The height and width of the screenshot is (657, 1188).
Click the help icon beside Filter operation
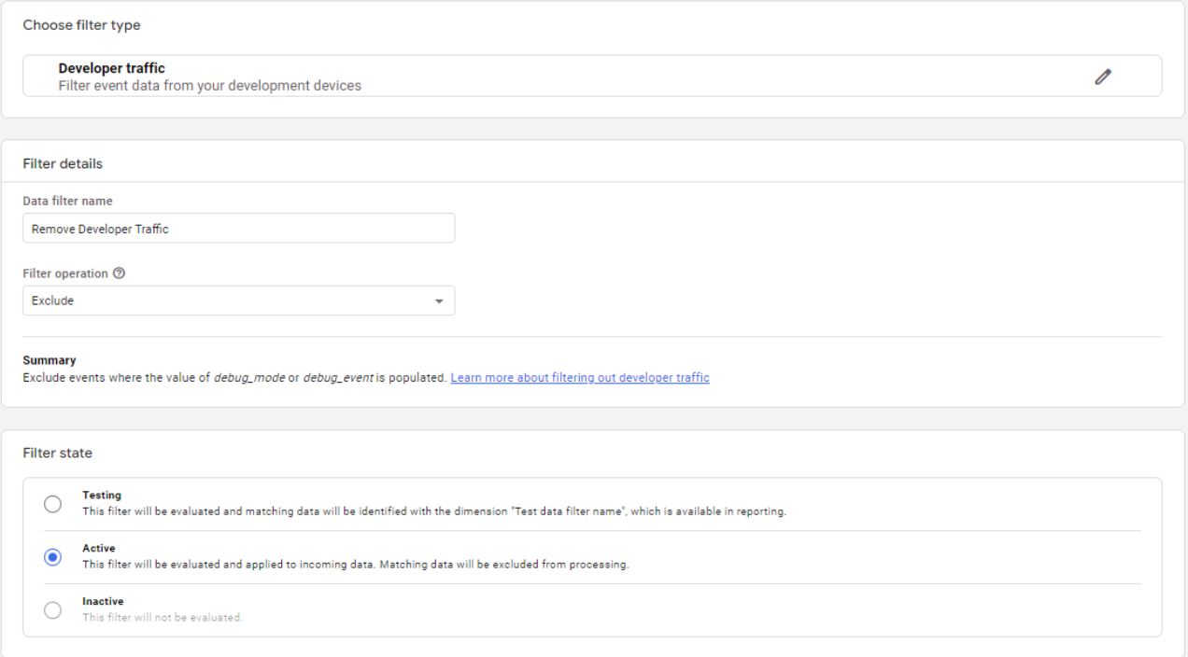coord(118,275)
